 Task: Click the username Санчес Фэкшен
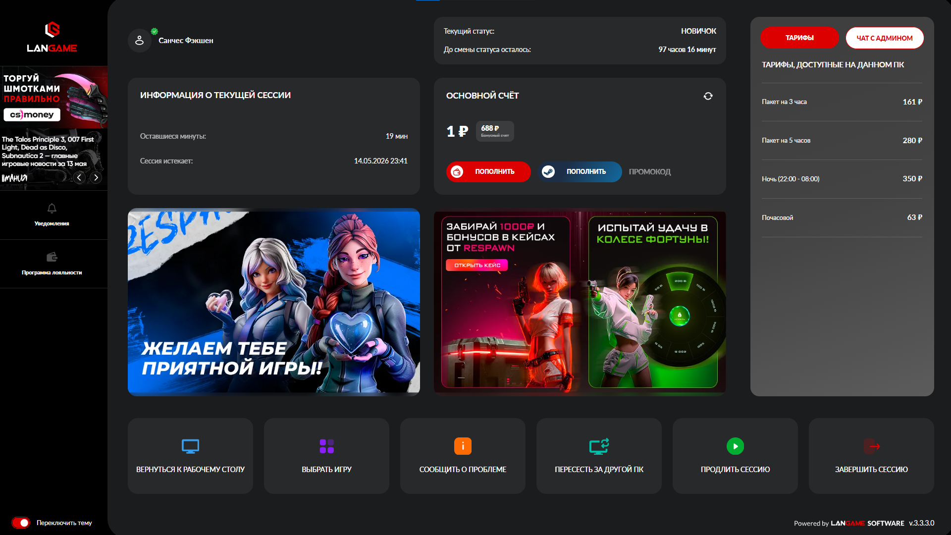[186, 41]
